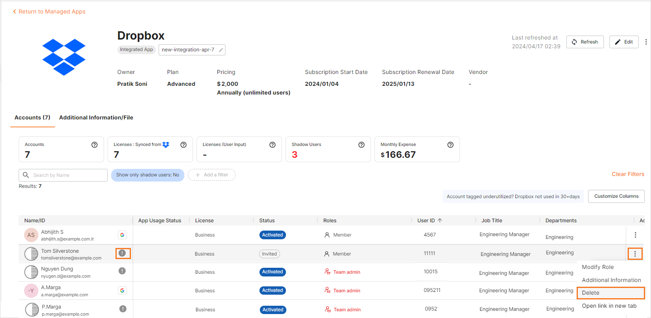651x318 pixels.
Task: Click new-integration-apr-7 tag field
Action: pyautogui.click(x=192, y=50)
